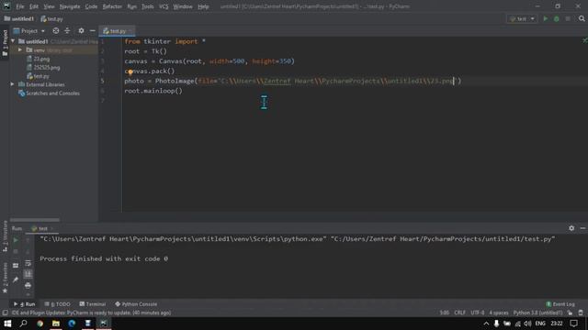This screenshot has width=588, height=330.
Task: Click the UTF-8 encoding in status bar
Action: (478, 313)
